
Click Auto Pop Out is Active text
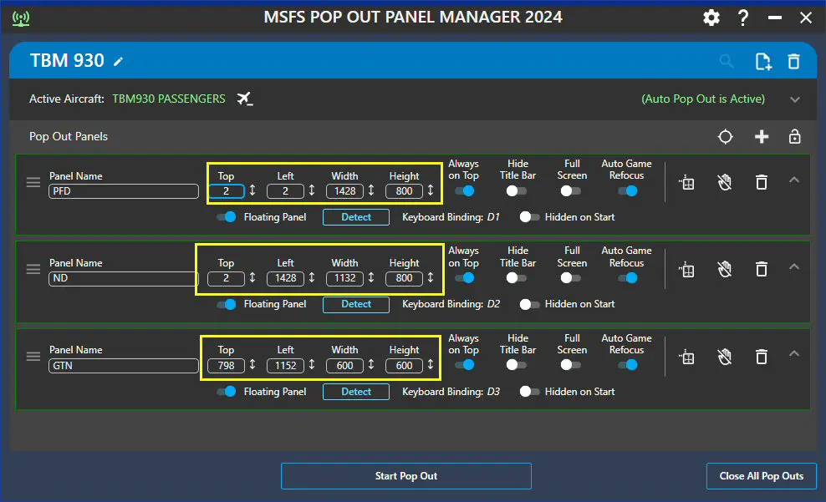(703, 99)
